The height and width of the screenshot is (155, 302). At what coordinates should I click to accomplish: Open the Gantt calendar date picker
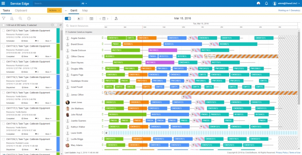pyautogui.click(x=104, y=18)
